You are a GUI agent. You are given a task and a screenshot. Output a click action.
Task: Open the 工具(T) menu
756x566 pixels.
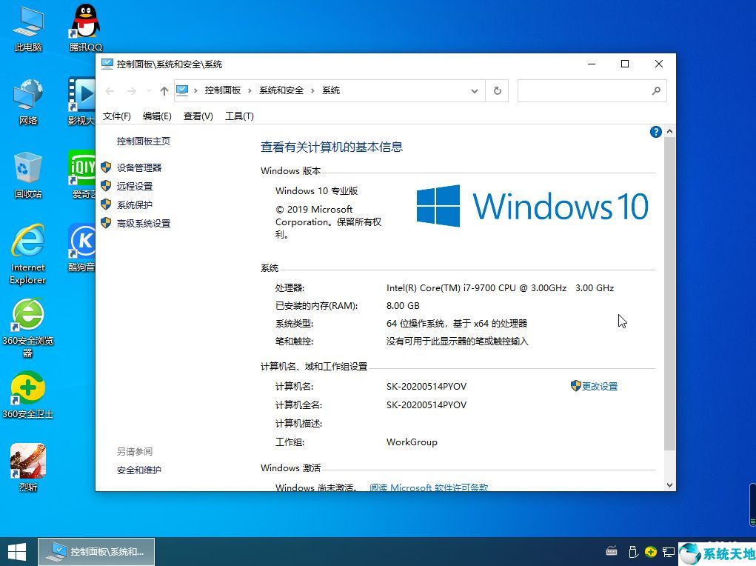tap(239, 116)
